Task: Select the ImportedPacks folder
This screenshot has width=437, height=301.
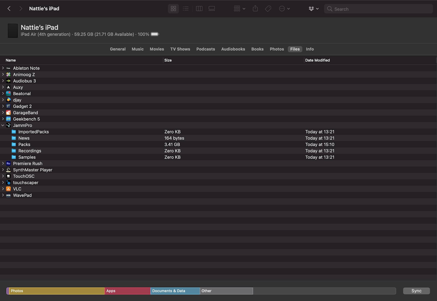Action: pos(218,132)
